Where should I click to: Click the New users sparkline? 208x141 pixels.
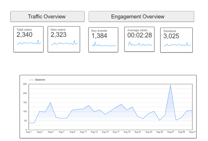pyautogui.click(x=65, y=43)
